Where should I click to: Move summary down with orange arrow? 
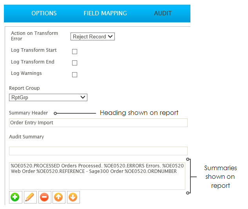tap(73, 197)
